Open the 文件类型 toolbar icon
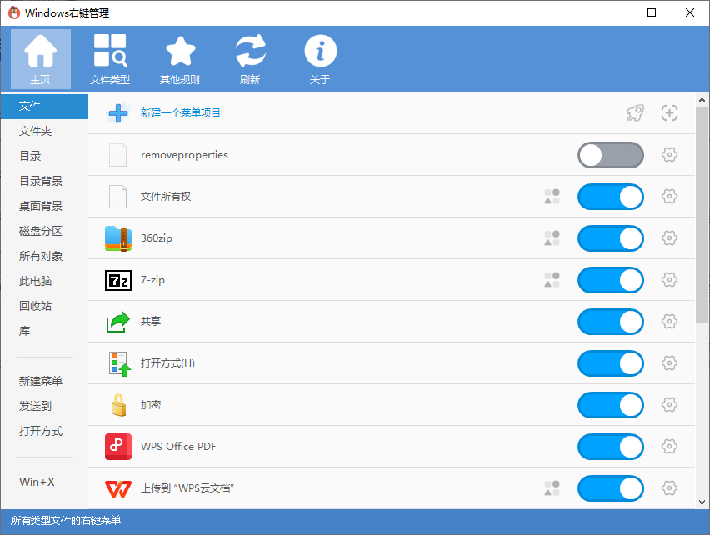This screenshot has height=535, width=710. click(110, 59)
